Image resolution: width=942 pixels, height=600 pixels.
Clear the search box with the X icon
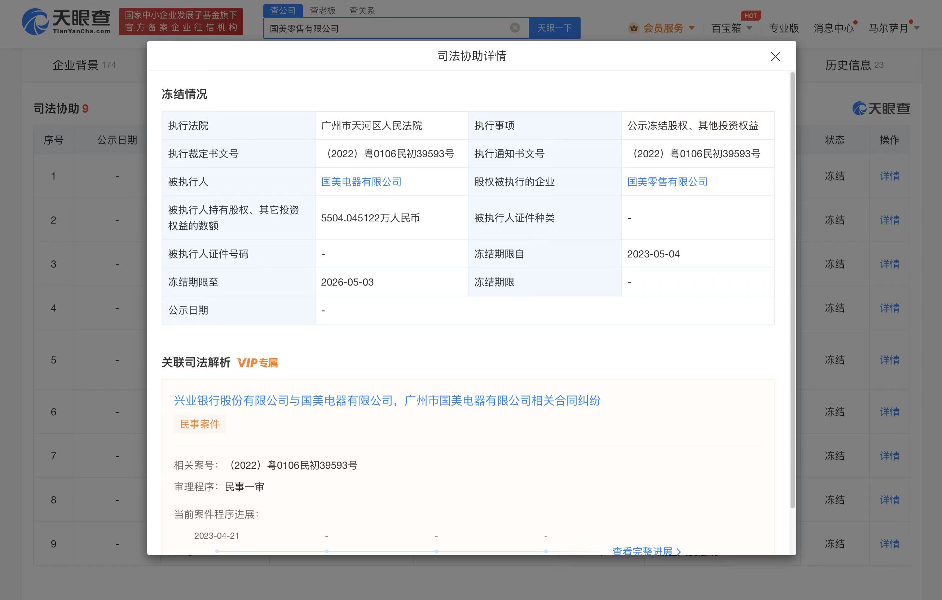click(515, 28)
